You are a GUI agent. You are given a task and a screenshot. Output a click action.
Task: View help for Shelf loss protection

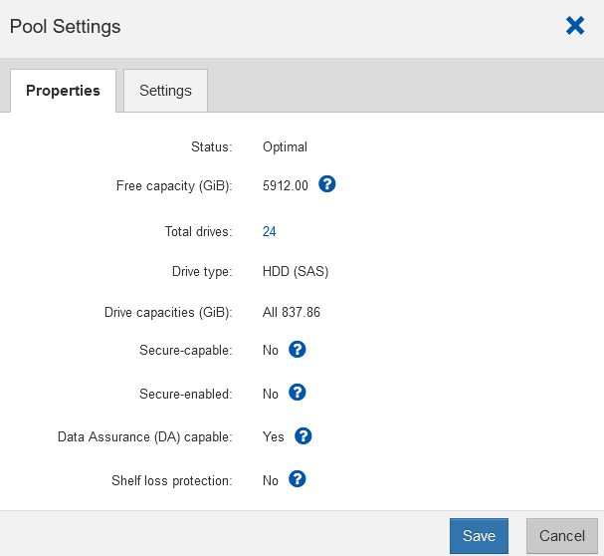(x=297, y=479)
